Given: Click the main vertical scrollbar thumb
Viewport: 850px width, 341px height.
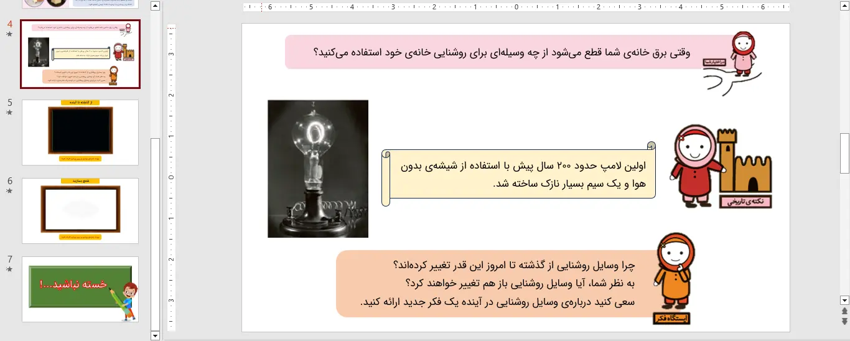Looking at the screenshot, I should (x=844, y=153).
